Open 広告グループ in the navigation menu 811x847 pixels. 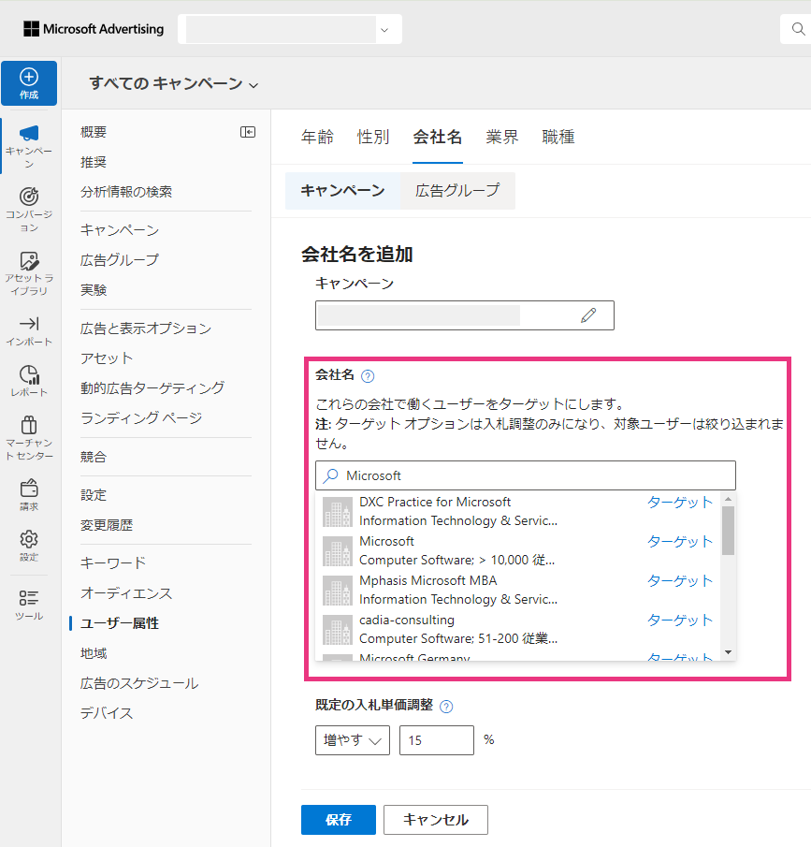(120, 260)
